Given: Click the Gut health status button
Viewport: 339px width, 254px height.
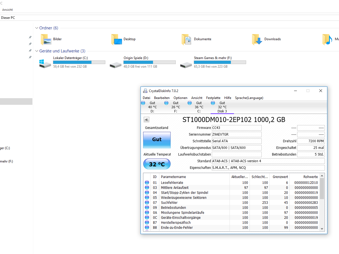Looking at the screenshot, I should click(x=157, y=140).
